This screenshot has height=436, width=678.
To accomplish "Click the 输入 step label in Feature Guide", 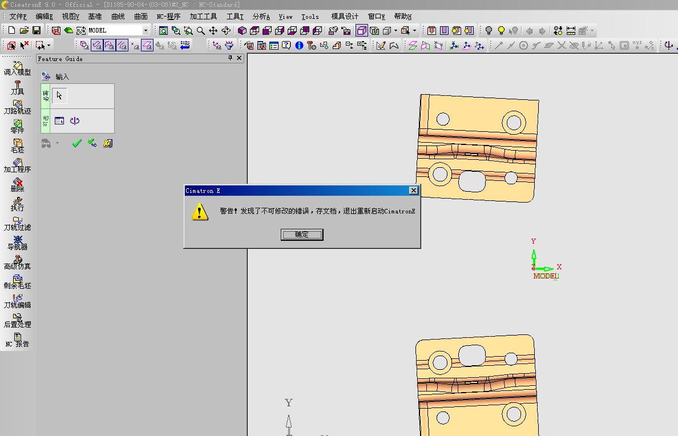I will 62,76.
